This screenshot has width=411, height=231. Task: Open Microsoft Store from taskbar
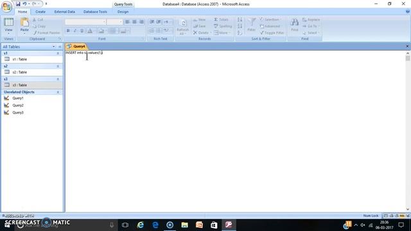point(214,225)
